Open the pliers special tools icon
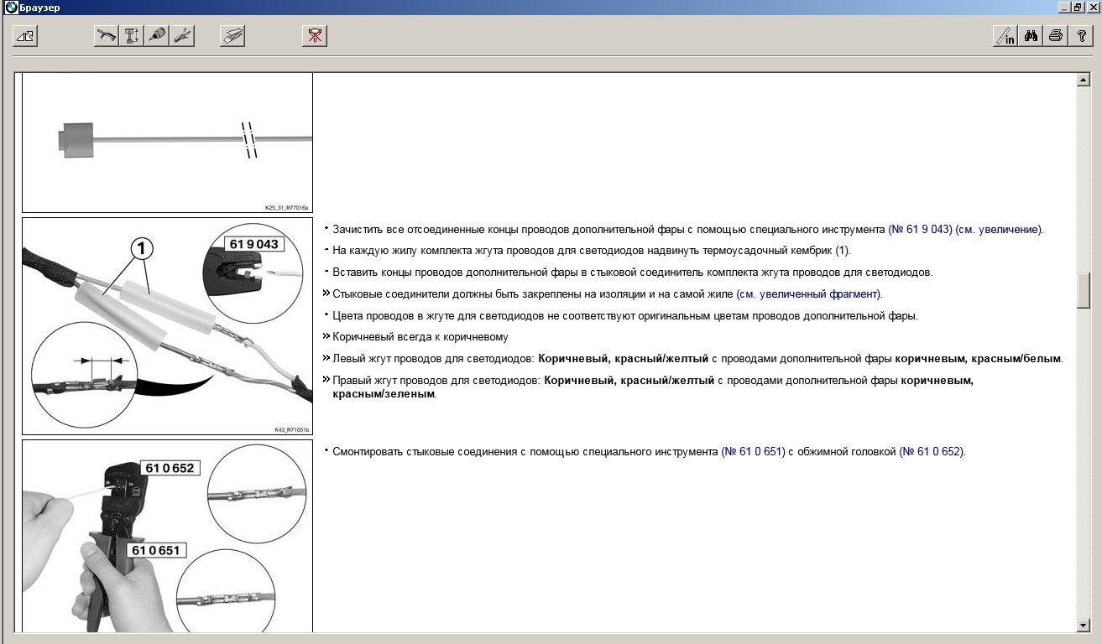1102x644 pixels. click(x=182, y=36)
